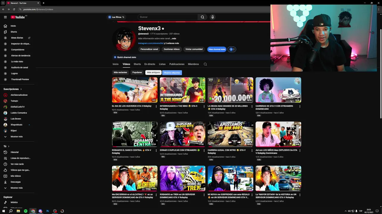Select the Más recientes sort chip
This screenshot has height=214, width=382.
(120, 73)
